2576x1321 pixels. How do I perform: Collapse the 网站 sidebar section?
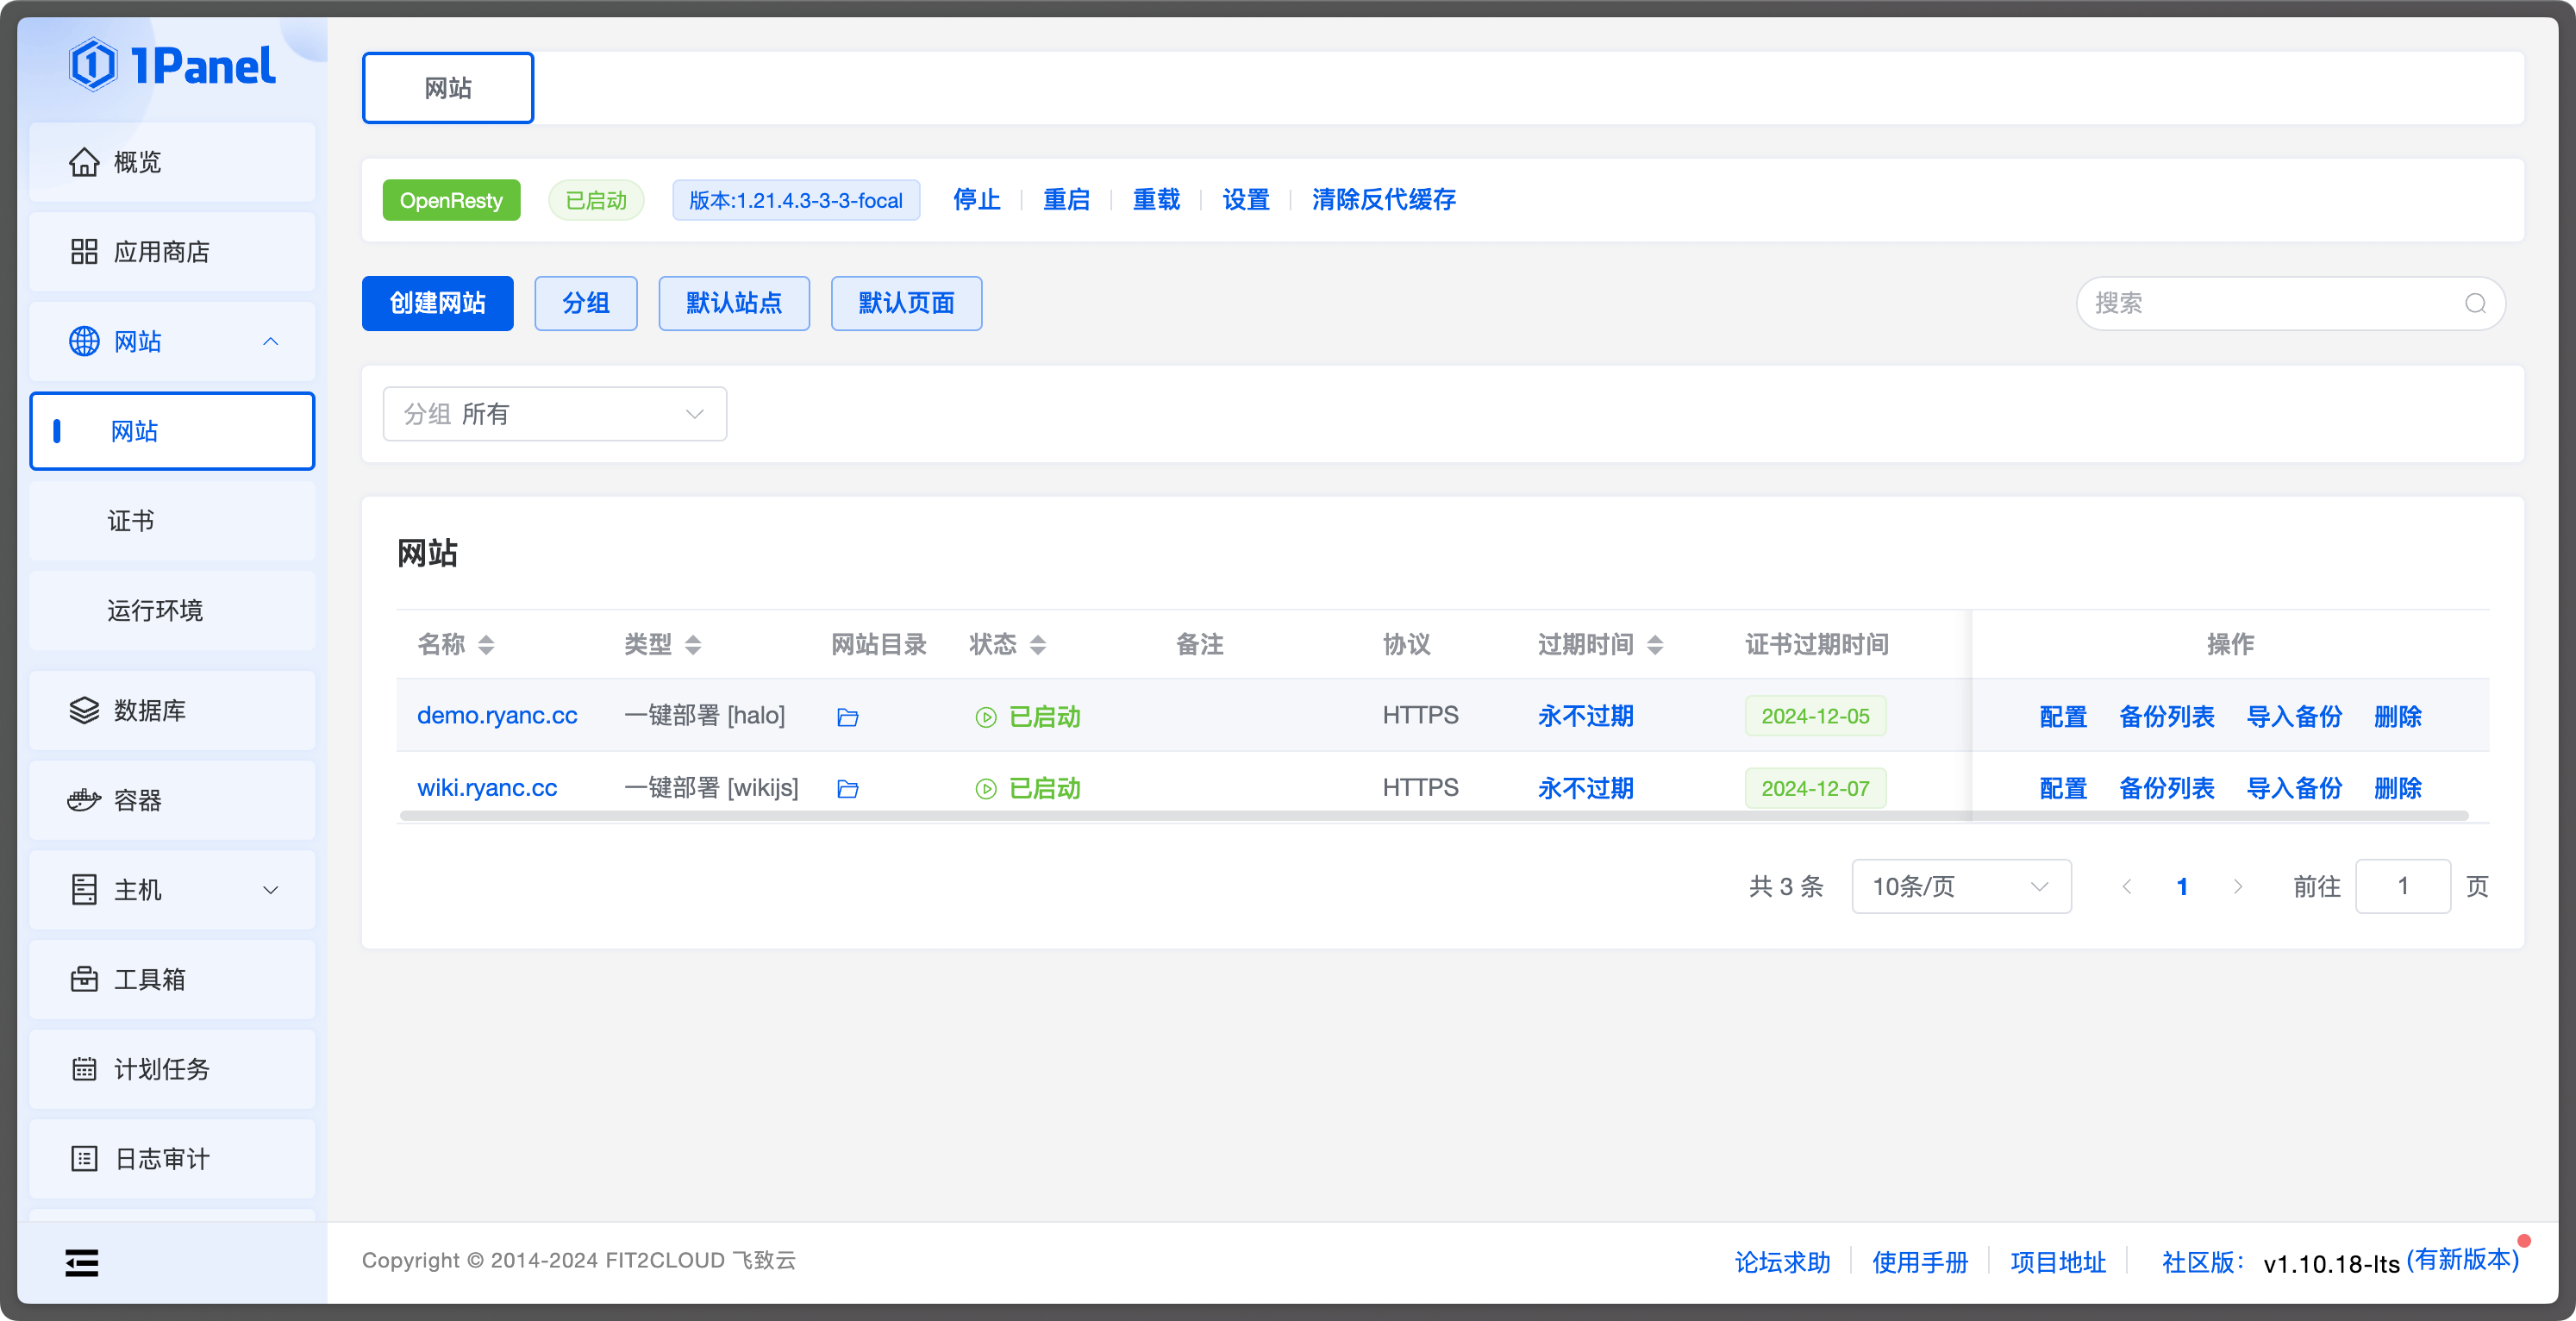pos(270,341)
